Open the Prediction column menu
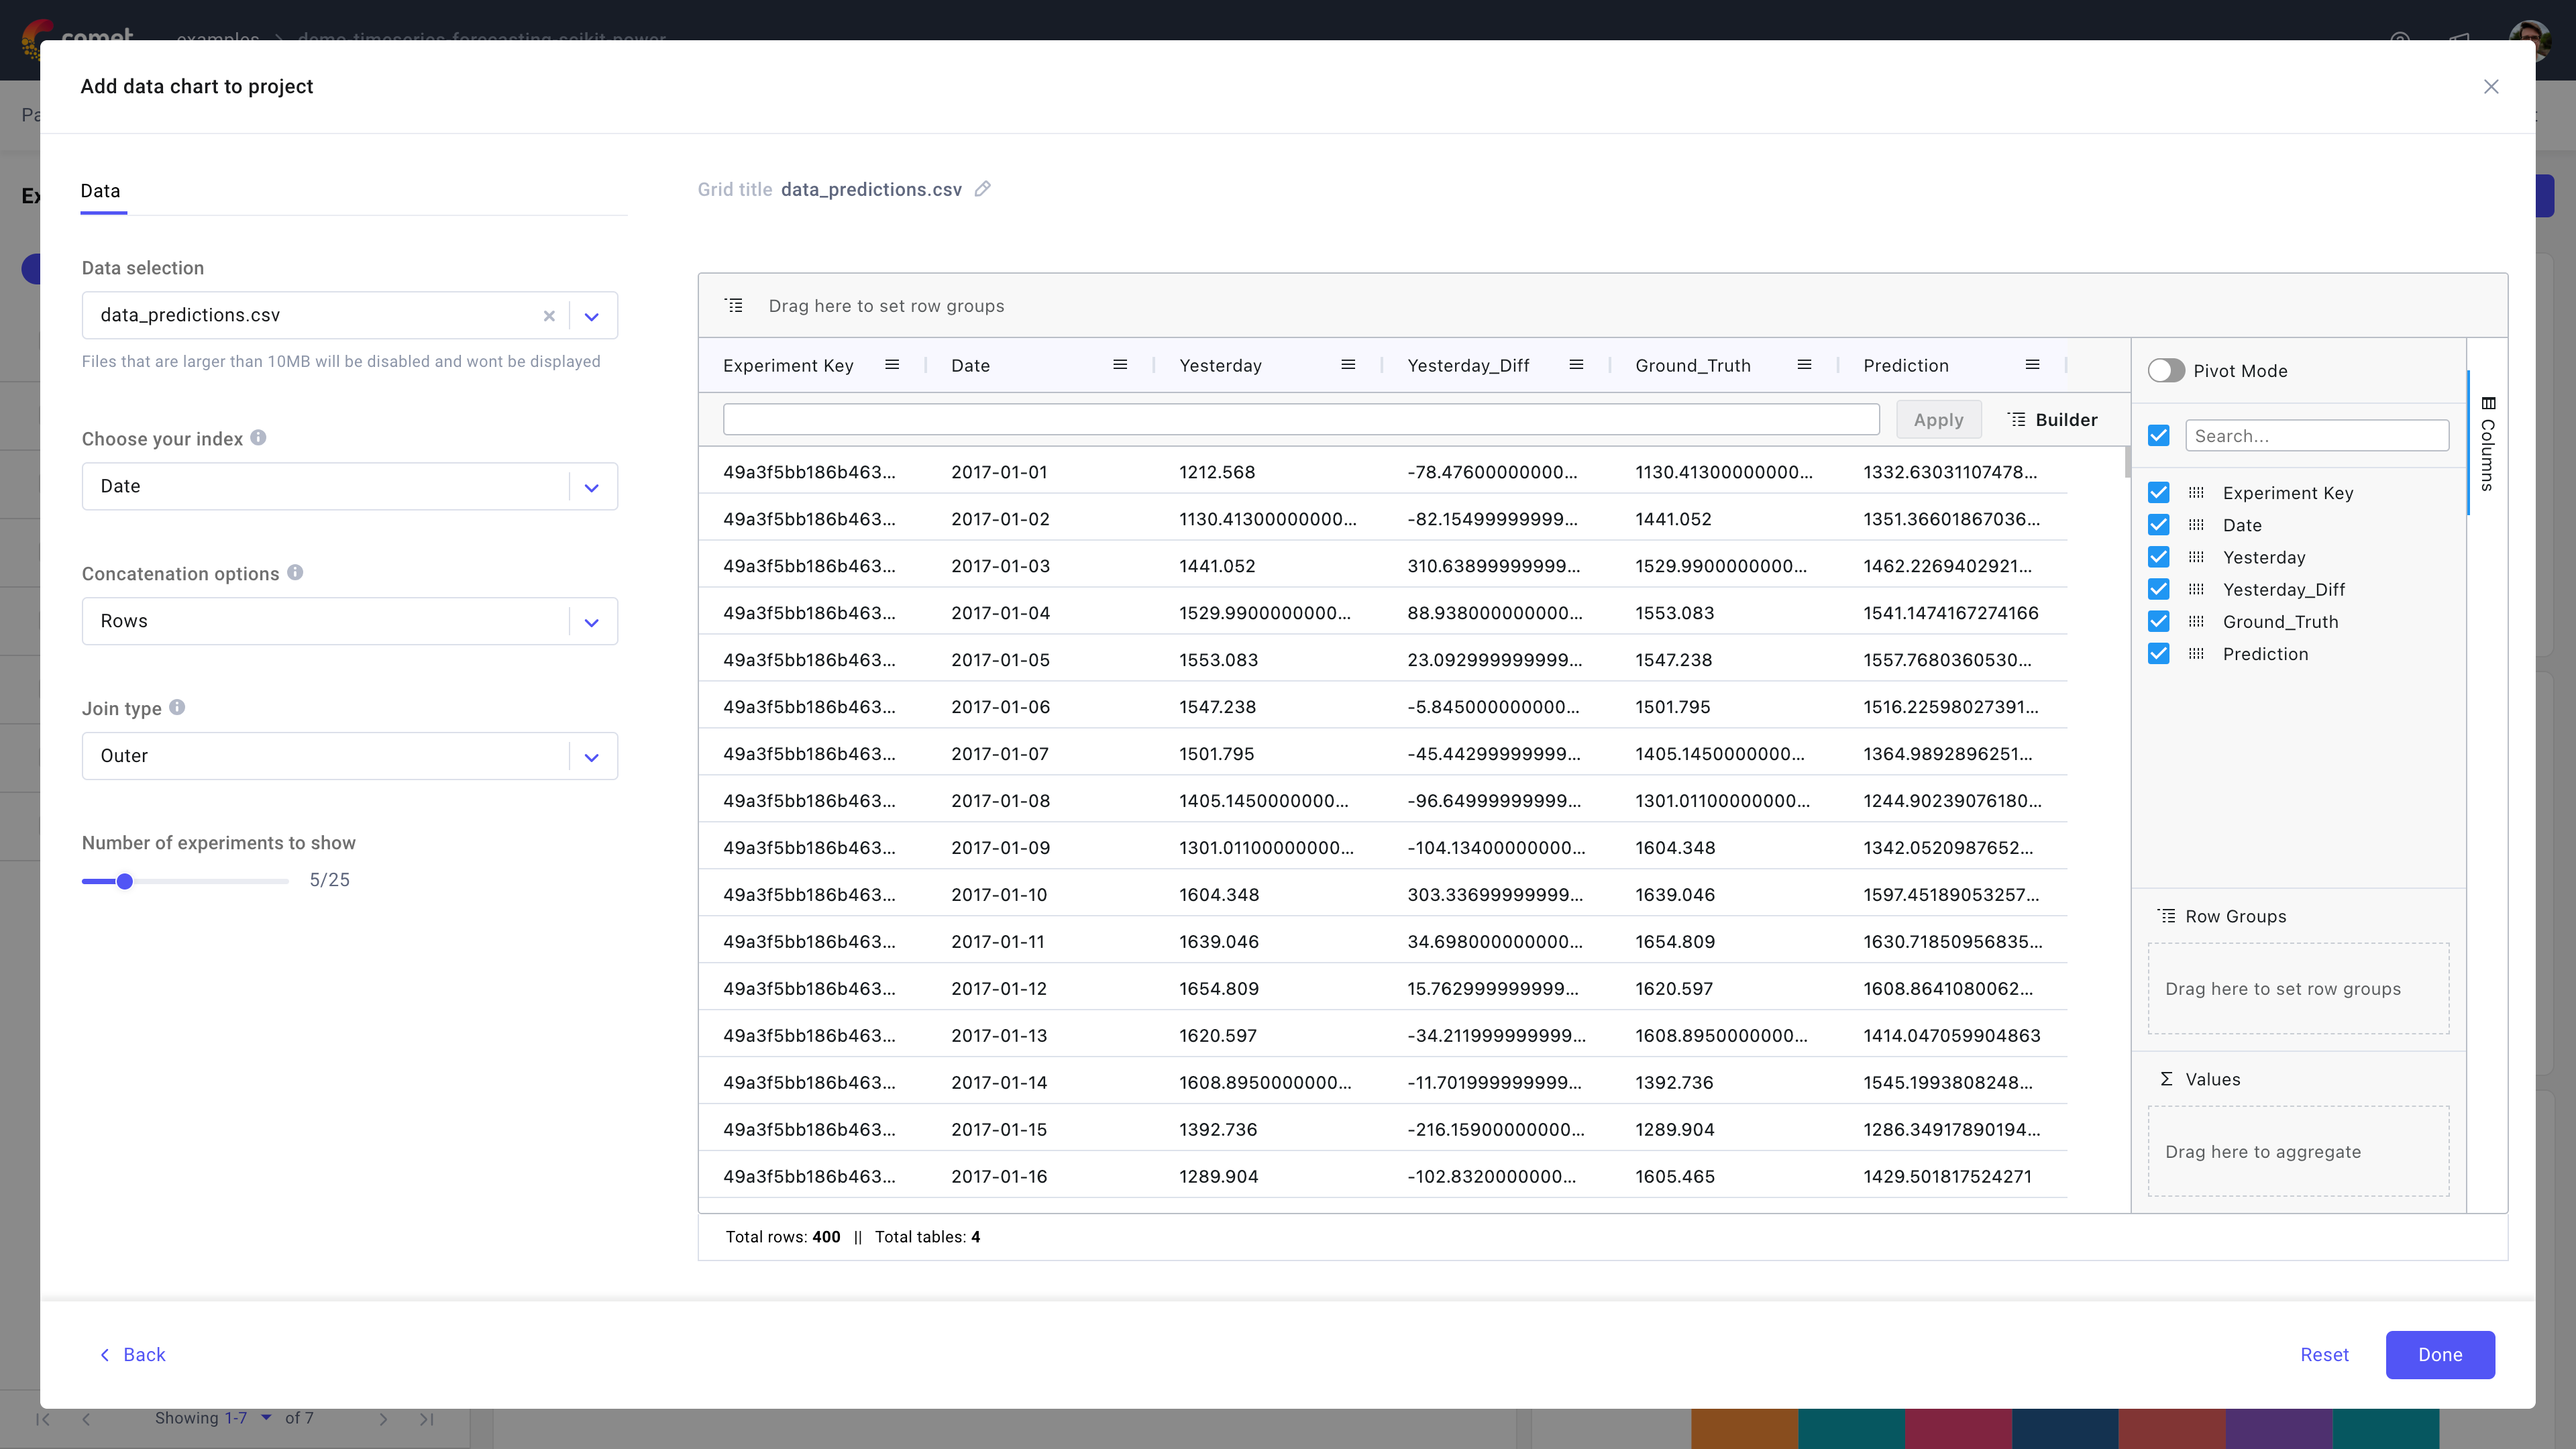The image size is (2576, 1449). tap(2032, 365)
